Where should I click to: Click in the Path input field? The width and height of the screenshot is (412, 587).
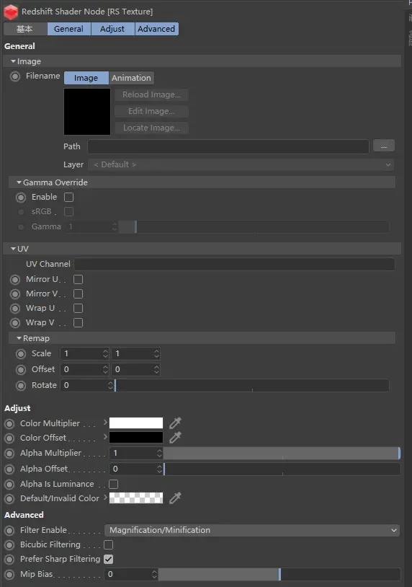tap(228, 146)
